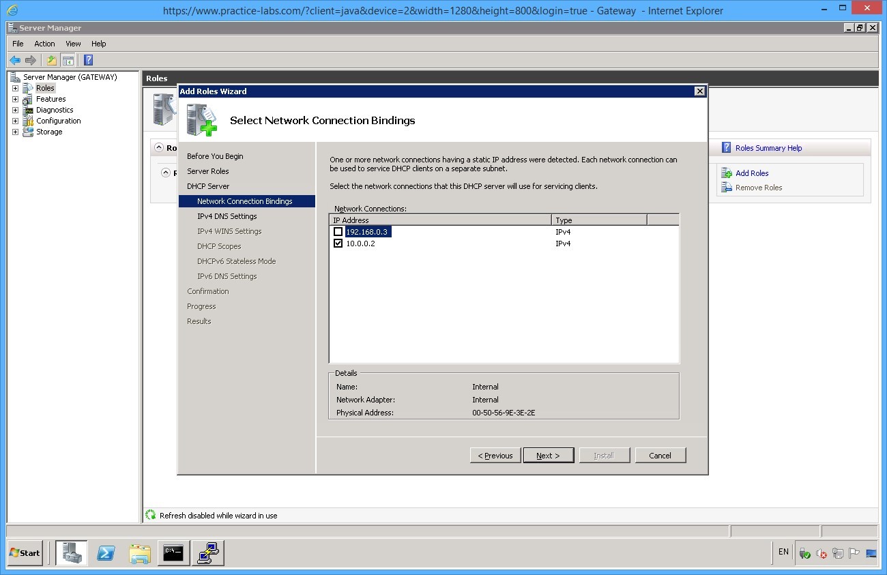
Task: Click the Back arrow toolbar icon
Action: tap(14, 60)
